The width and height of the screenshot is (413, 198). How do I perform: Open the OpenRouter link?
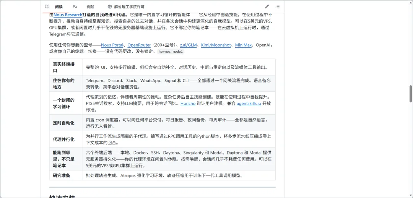click(x=139, y=45)
